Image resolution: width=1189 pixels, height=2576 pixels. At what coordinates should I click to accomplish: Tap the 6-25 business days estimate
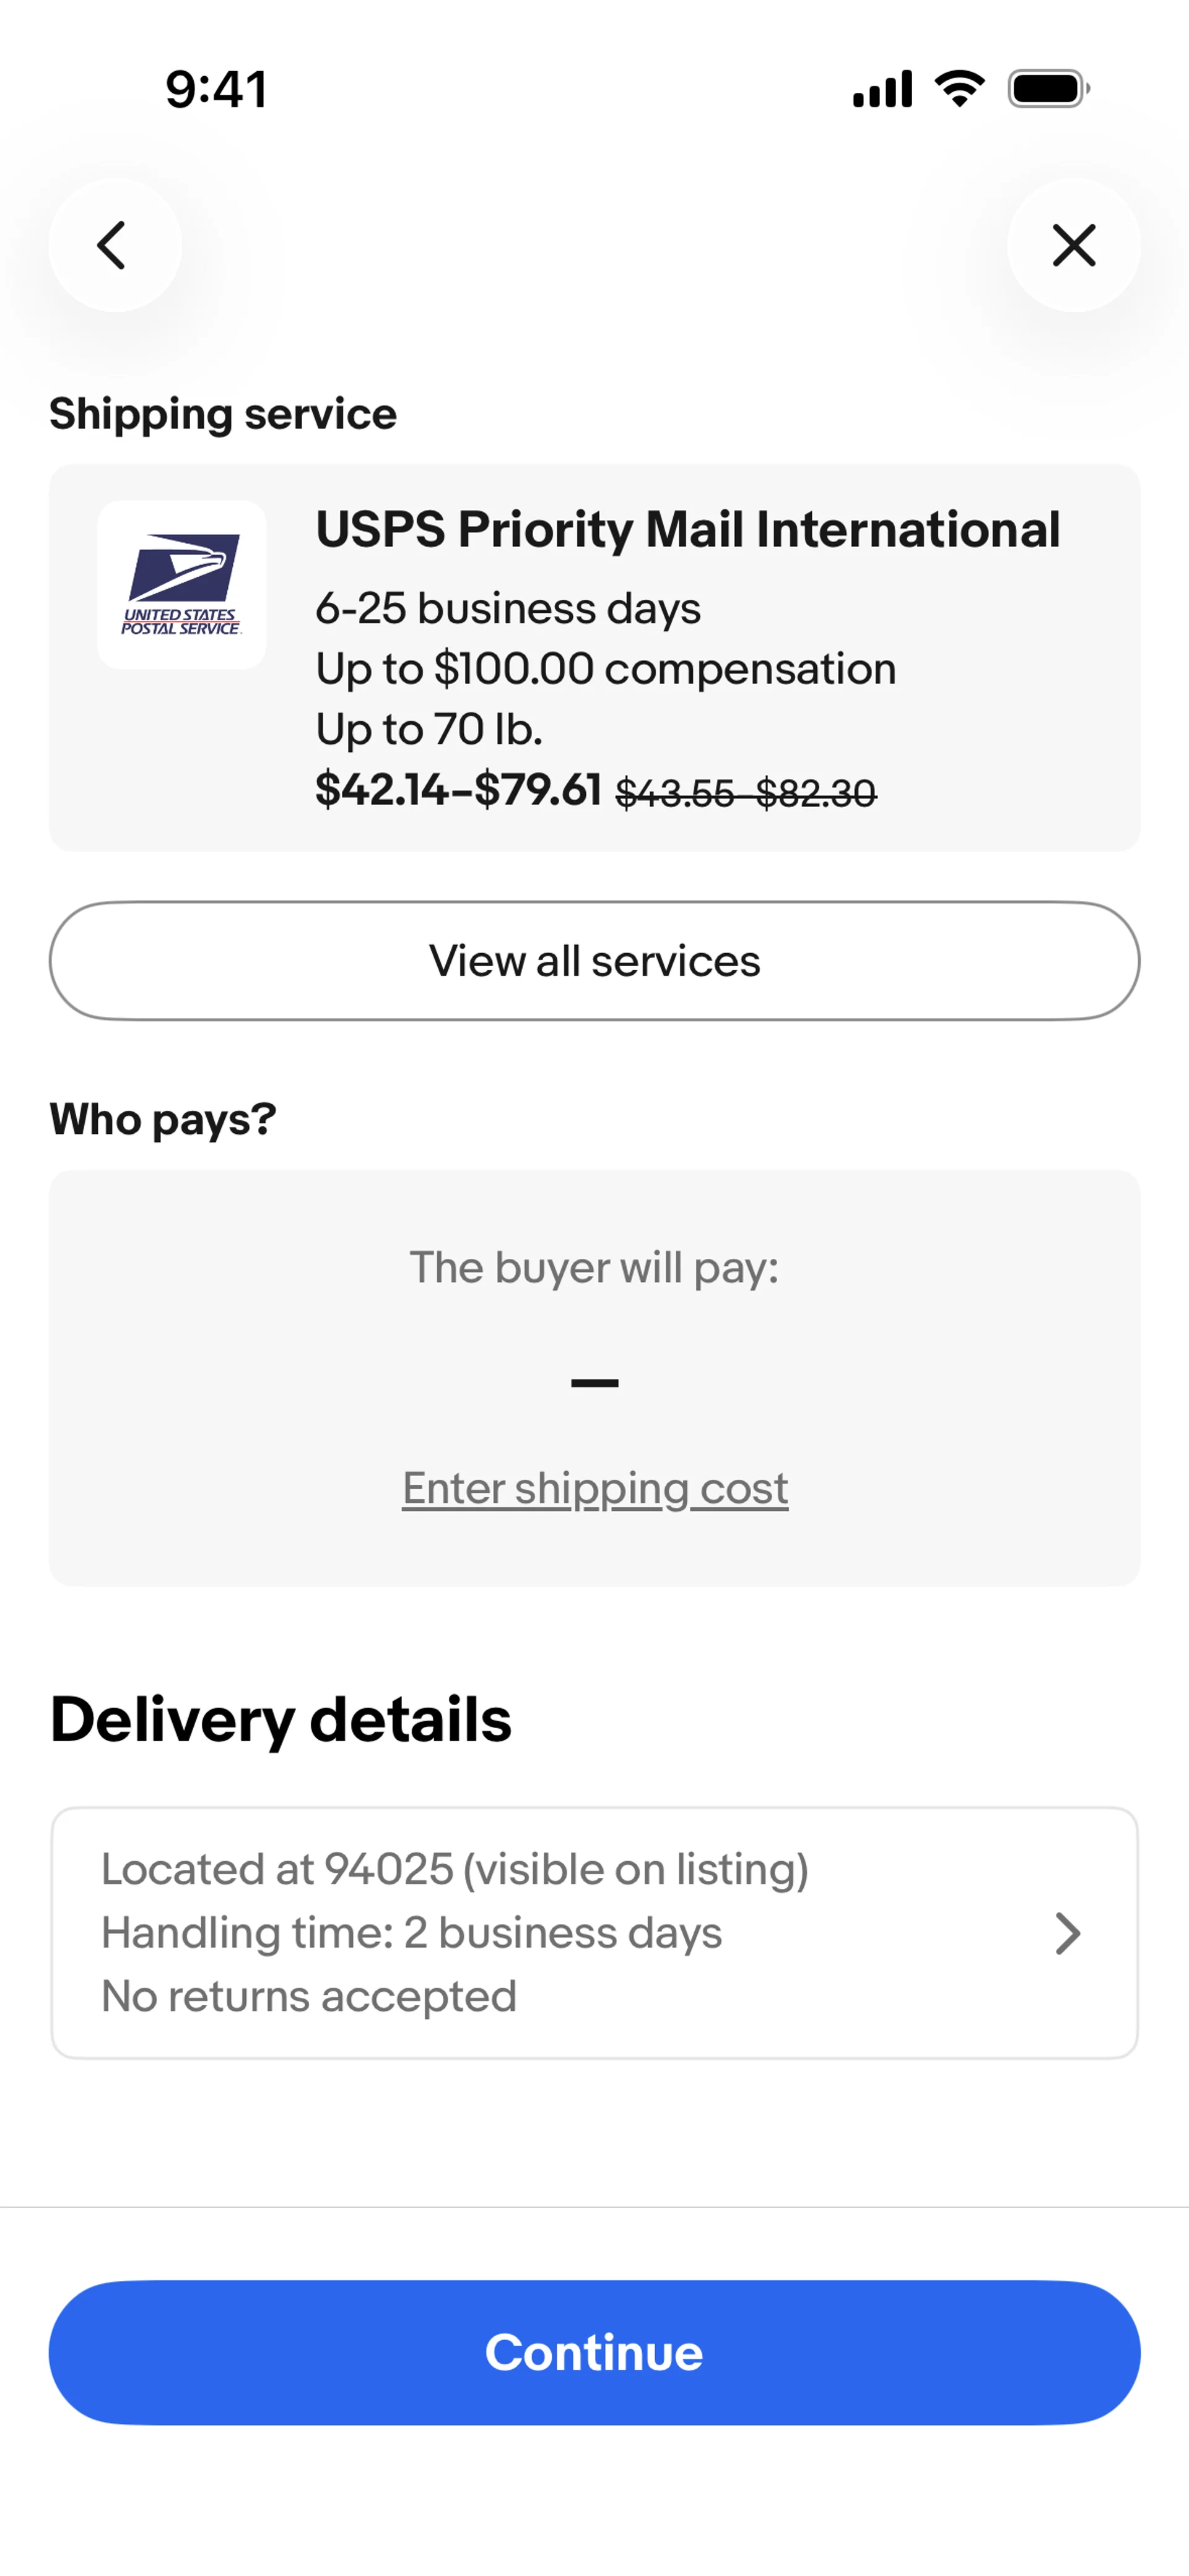(x=507, y=608)
